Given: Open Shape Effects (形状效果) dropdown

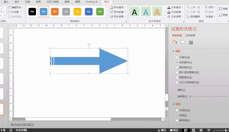Looking at the screenshot, I should coord(118,16).
